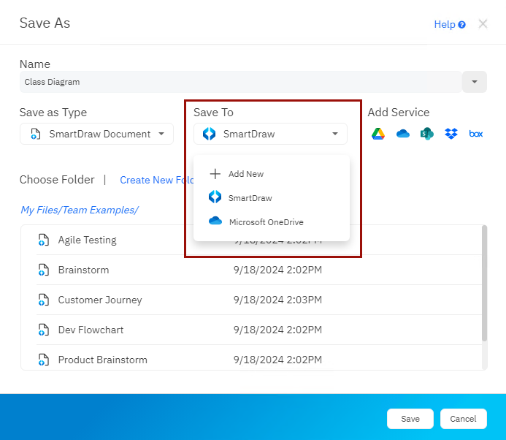The height and width of the screenshot is (440, 506).
Task: Add the SharePoint service icon
Action: (x=427, y=134)
